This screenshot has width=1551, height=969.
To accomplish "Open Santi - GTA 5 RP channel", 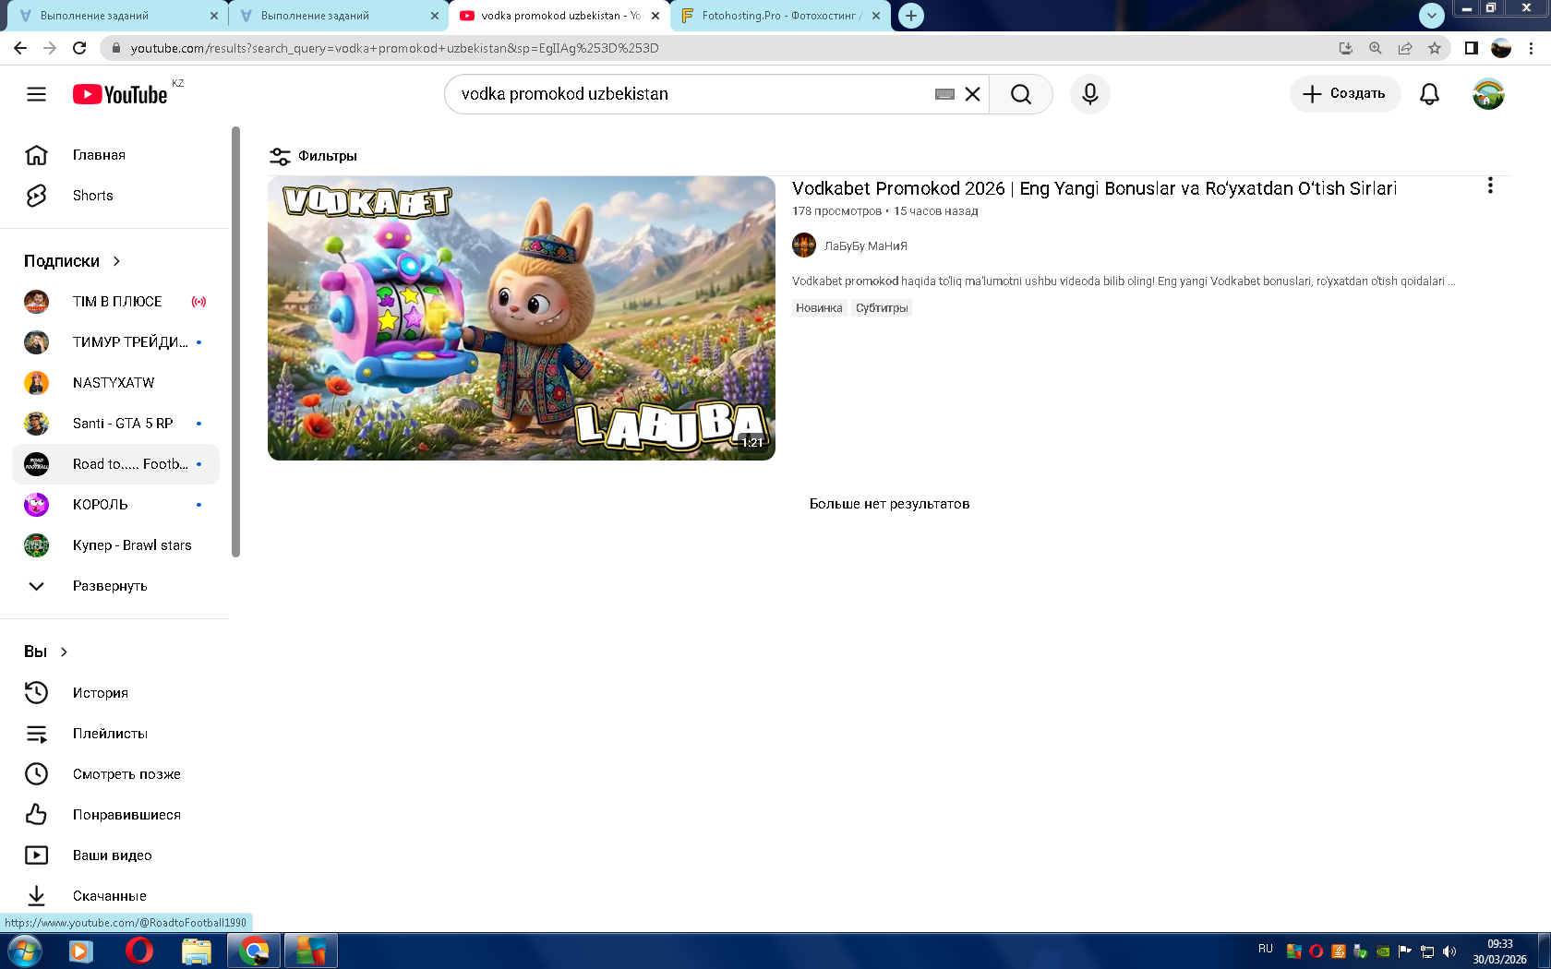I will [115, 424].
